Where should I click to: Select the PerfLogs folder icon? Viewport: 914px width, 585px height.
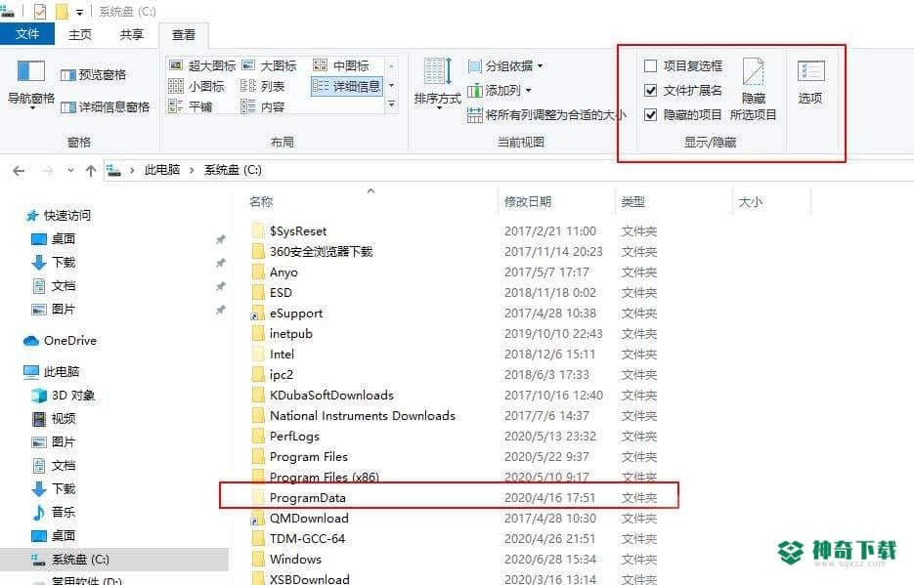pos(258,436)
